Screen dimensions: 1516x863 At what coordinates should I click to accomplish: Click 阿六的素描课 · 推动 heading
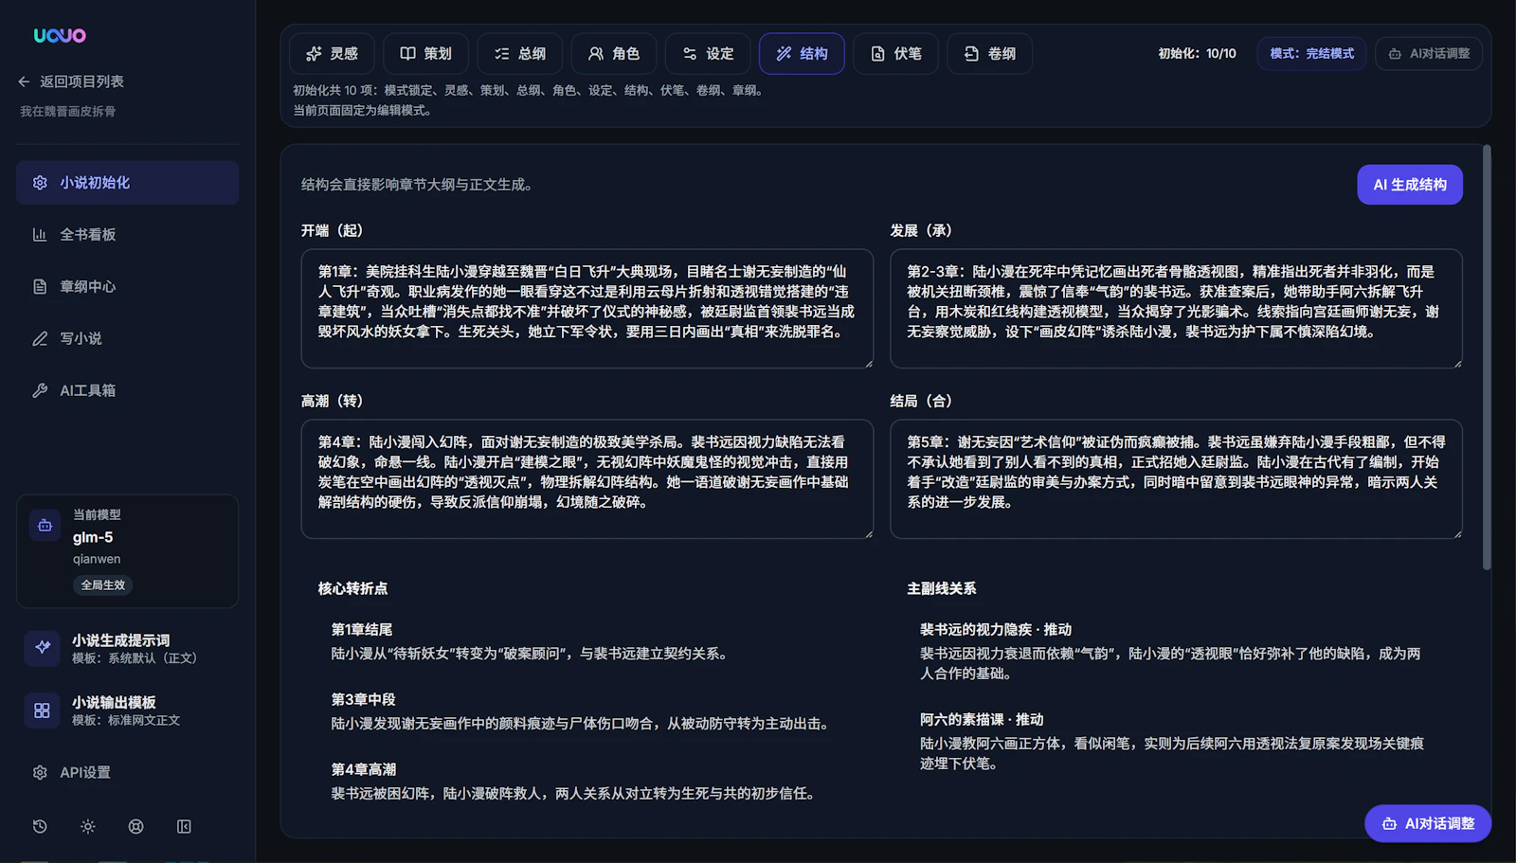pyautogui.click(x=982, y=720)
